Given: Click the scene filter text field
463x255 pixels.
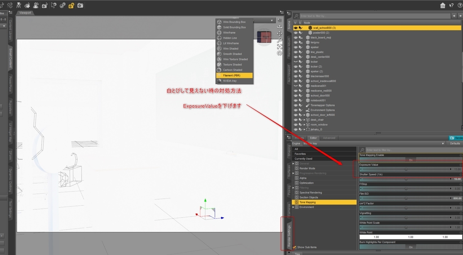Looking at the screenshot, I should pos(375,16).
